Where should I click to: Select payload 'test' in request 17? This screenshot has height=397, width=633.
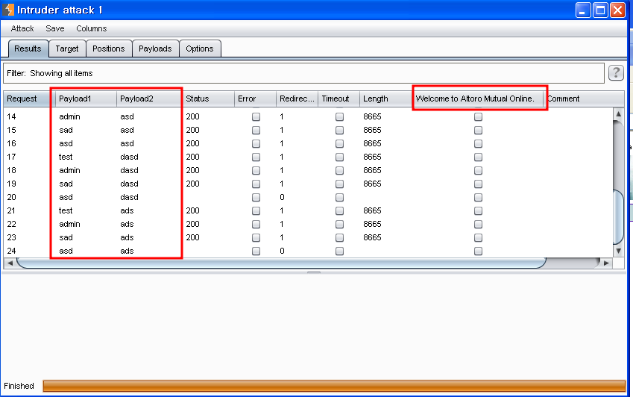(x=66, y=157)
